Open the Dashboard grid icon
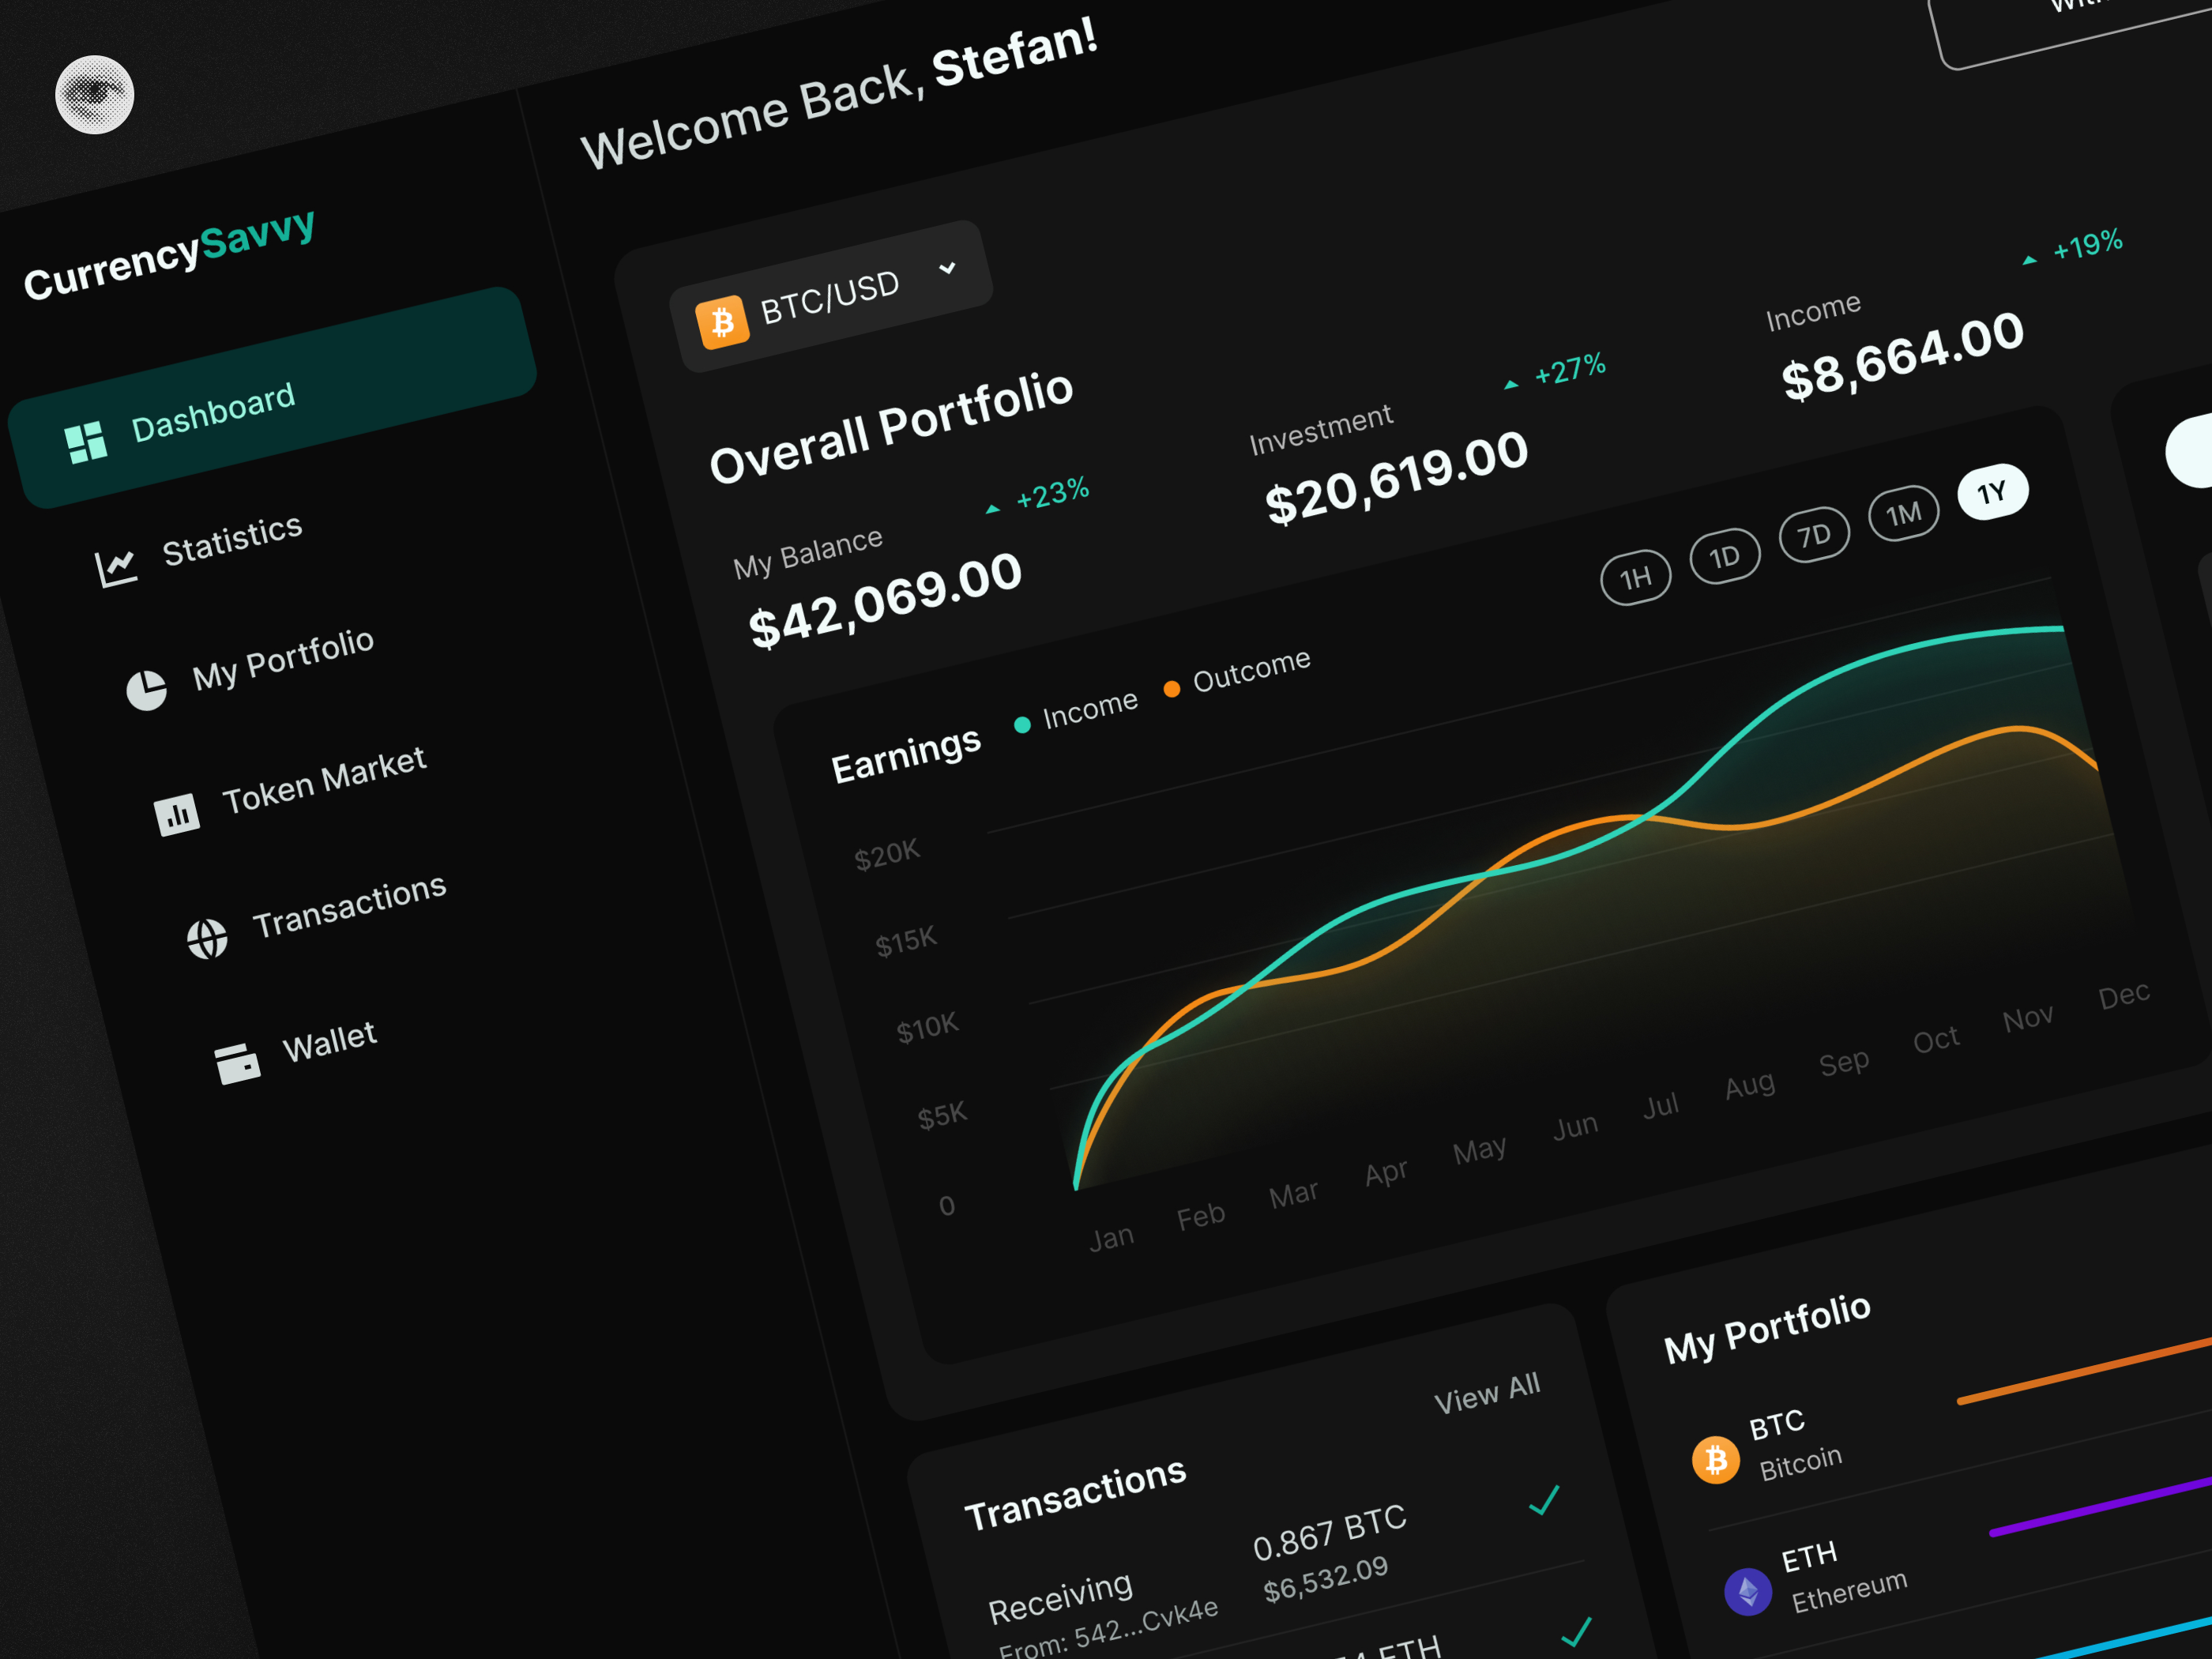This screenshot has height=1659, width=2212. coord(86,442)
